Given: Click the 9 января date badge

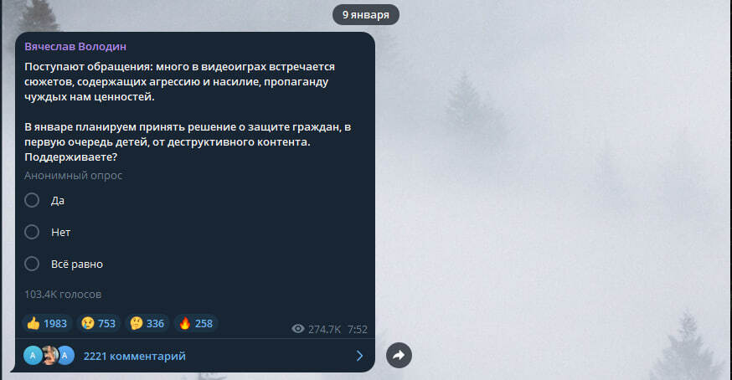Looking at the screenshot, I should pos(365,15).
